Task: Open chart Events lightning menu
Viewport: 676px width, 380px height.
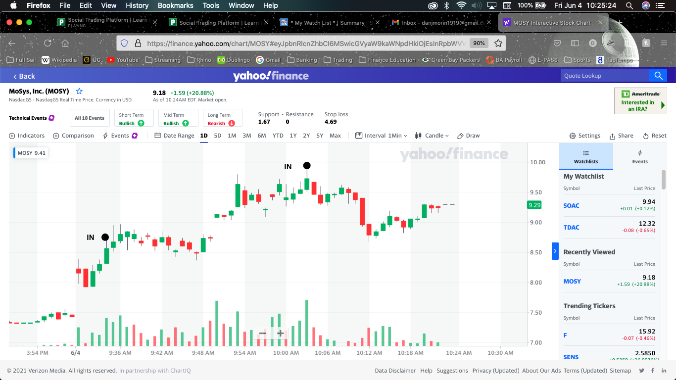Action: pos(120,136)
